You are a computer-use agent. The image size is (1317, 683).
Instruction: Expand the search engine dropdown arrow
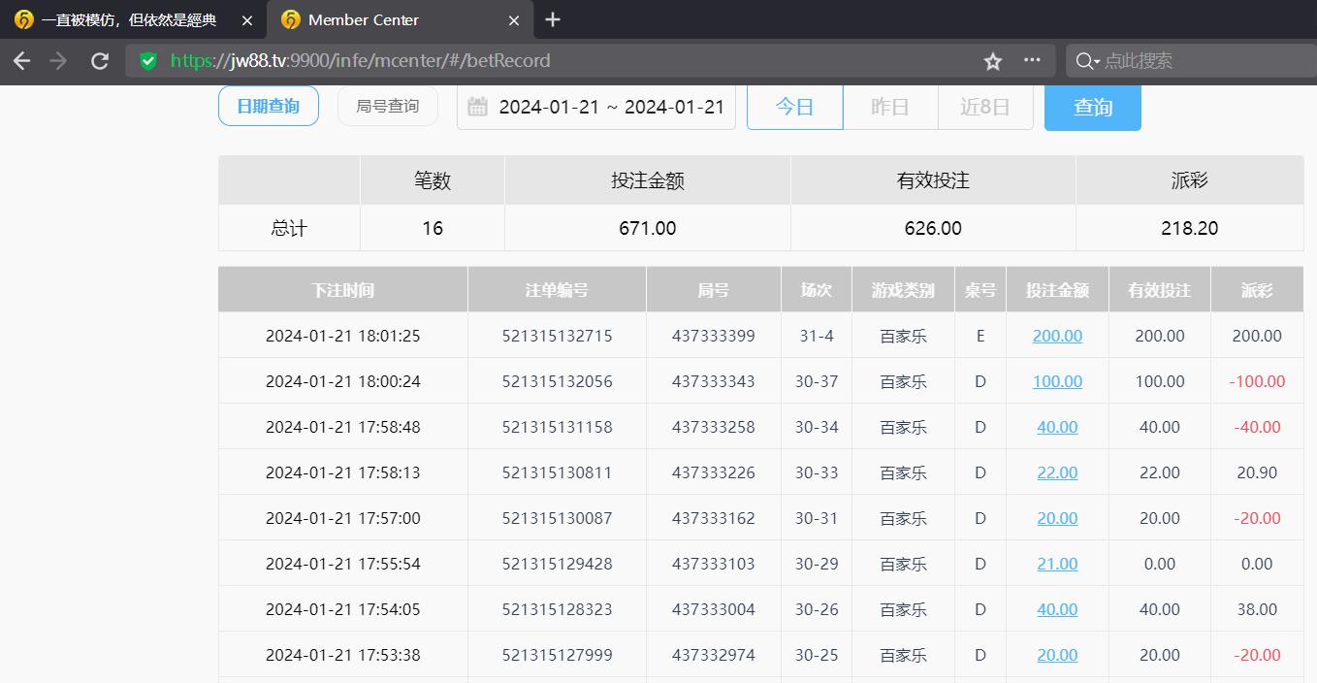1096,62
